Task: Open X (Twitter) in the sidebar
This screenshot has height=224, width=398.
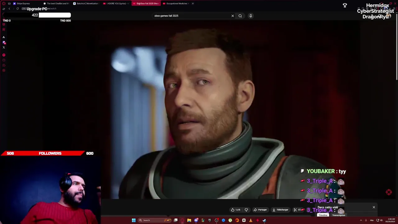Action: pos(4,47)
